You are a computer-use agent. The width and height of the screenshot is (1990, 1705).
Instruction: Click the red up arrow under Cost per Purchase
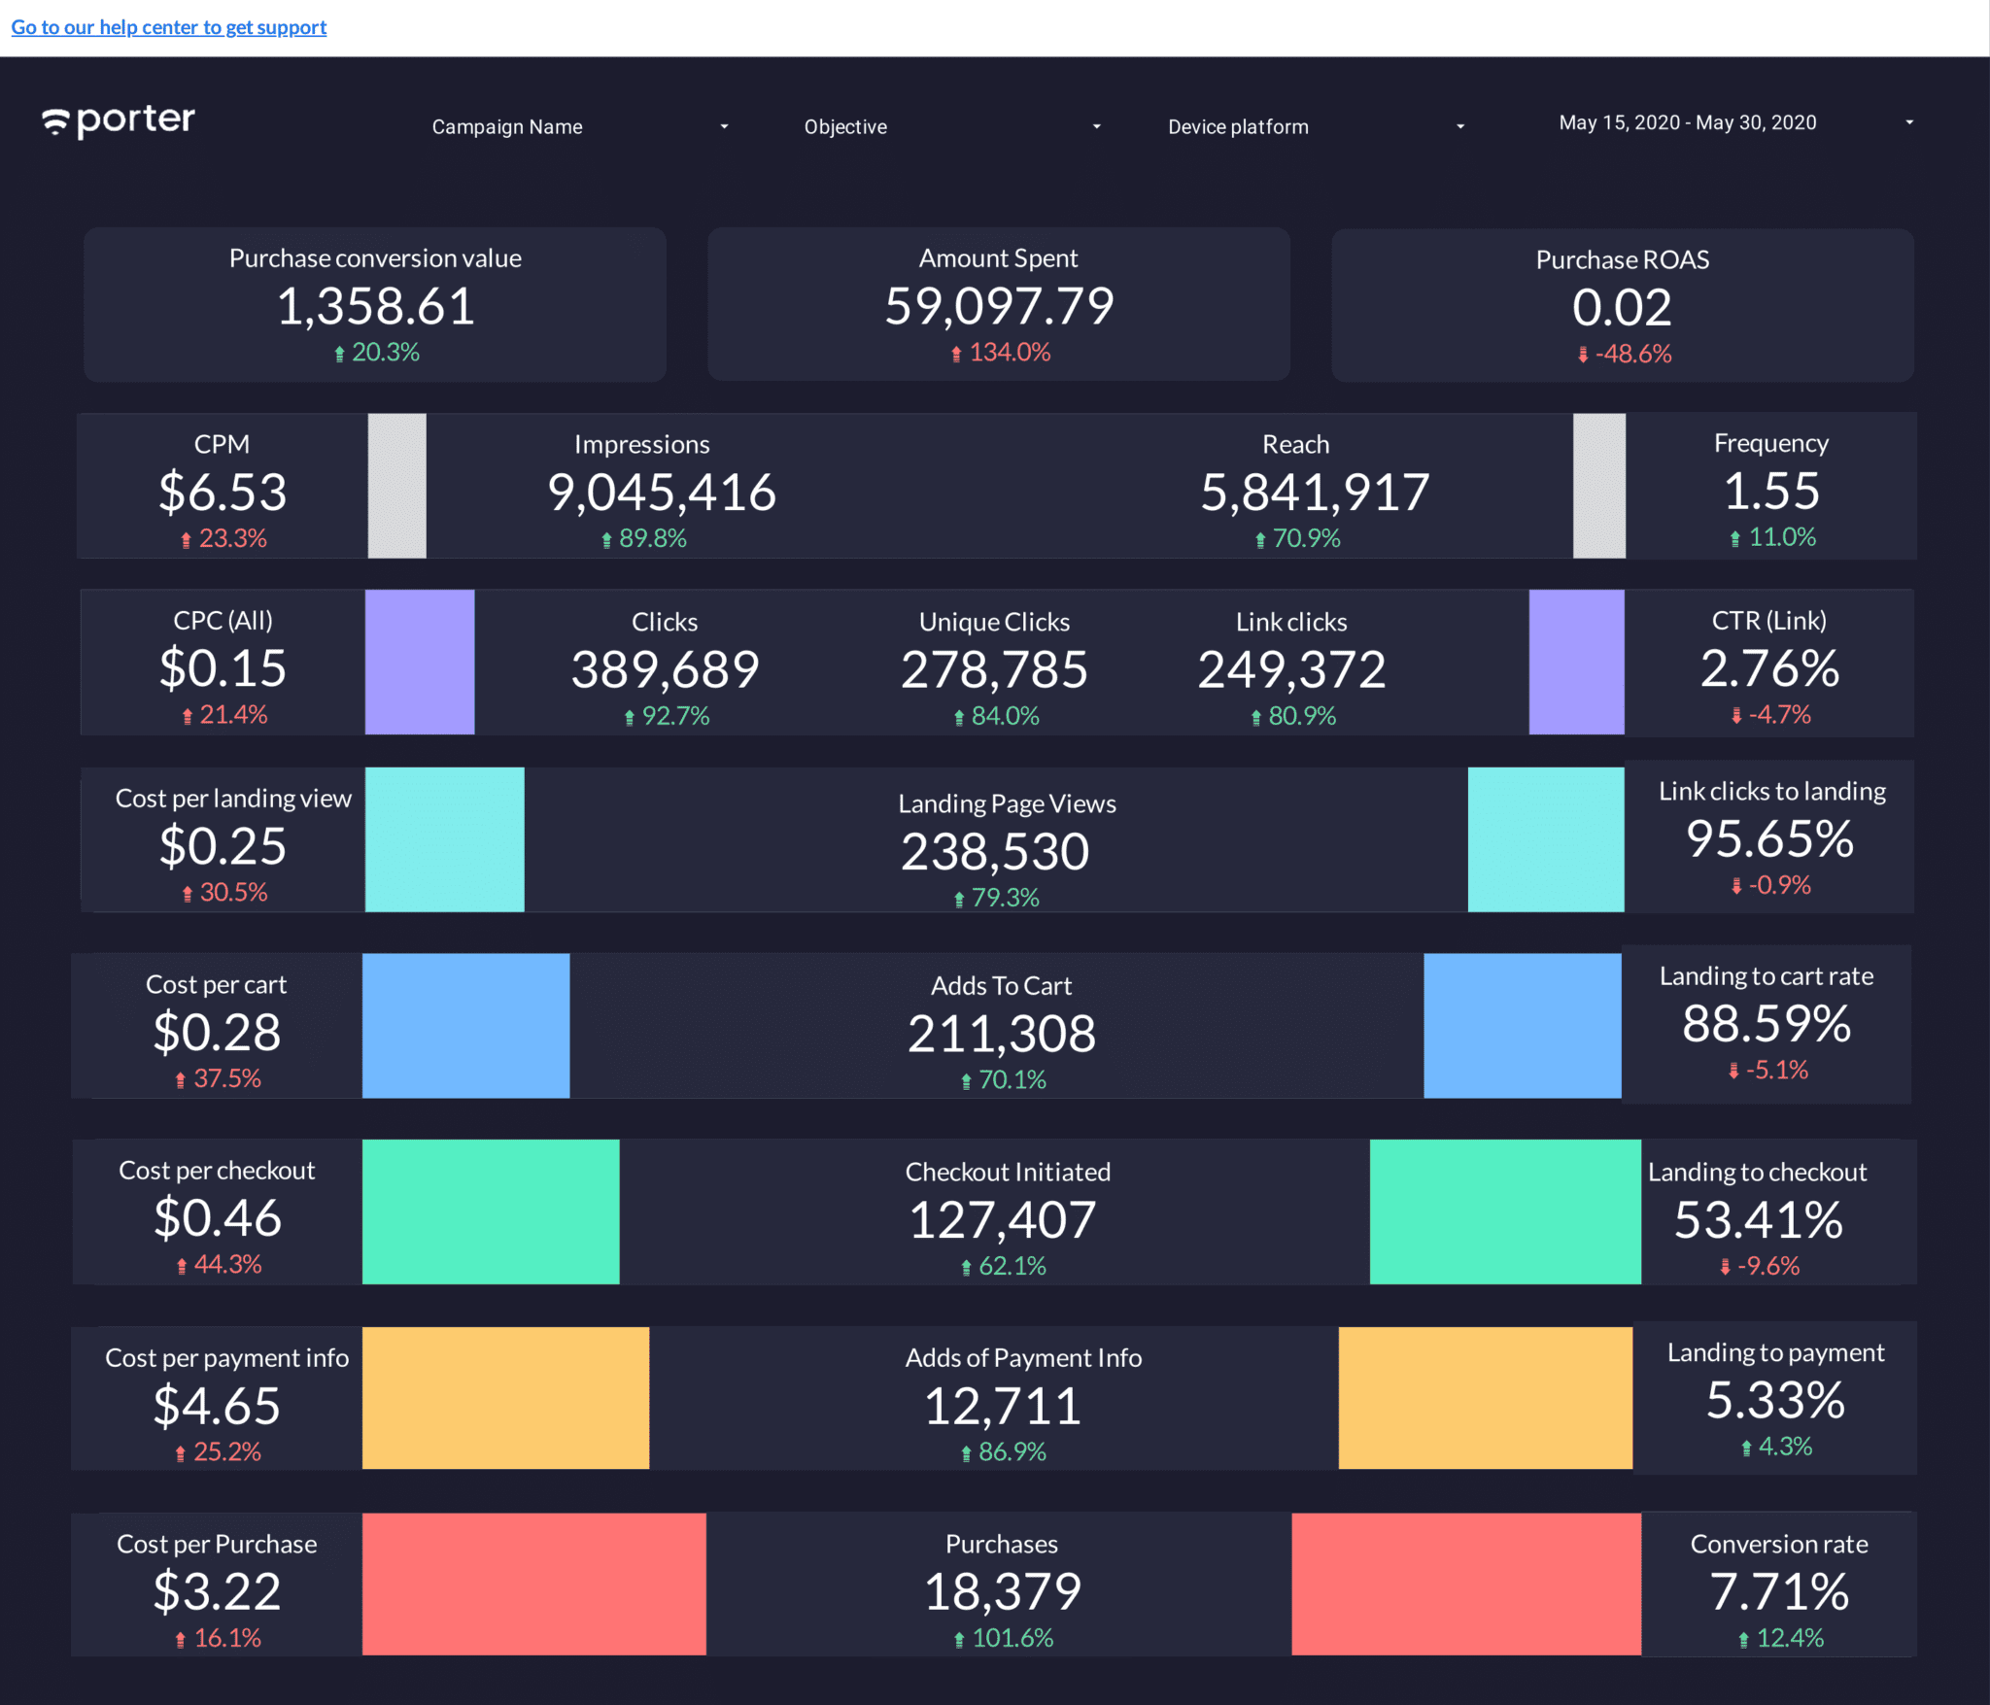[x=180, y=1639]
